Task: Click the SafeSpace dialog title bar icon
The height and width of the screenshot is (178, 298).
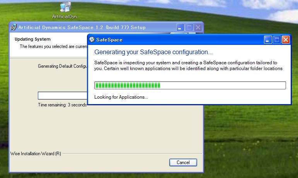Action: pyautogui.click(x=92, y=39)
